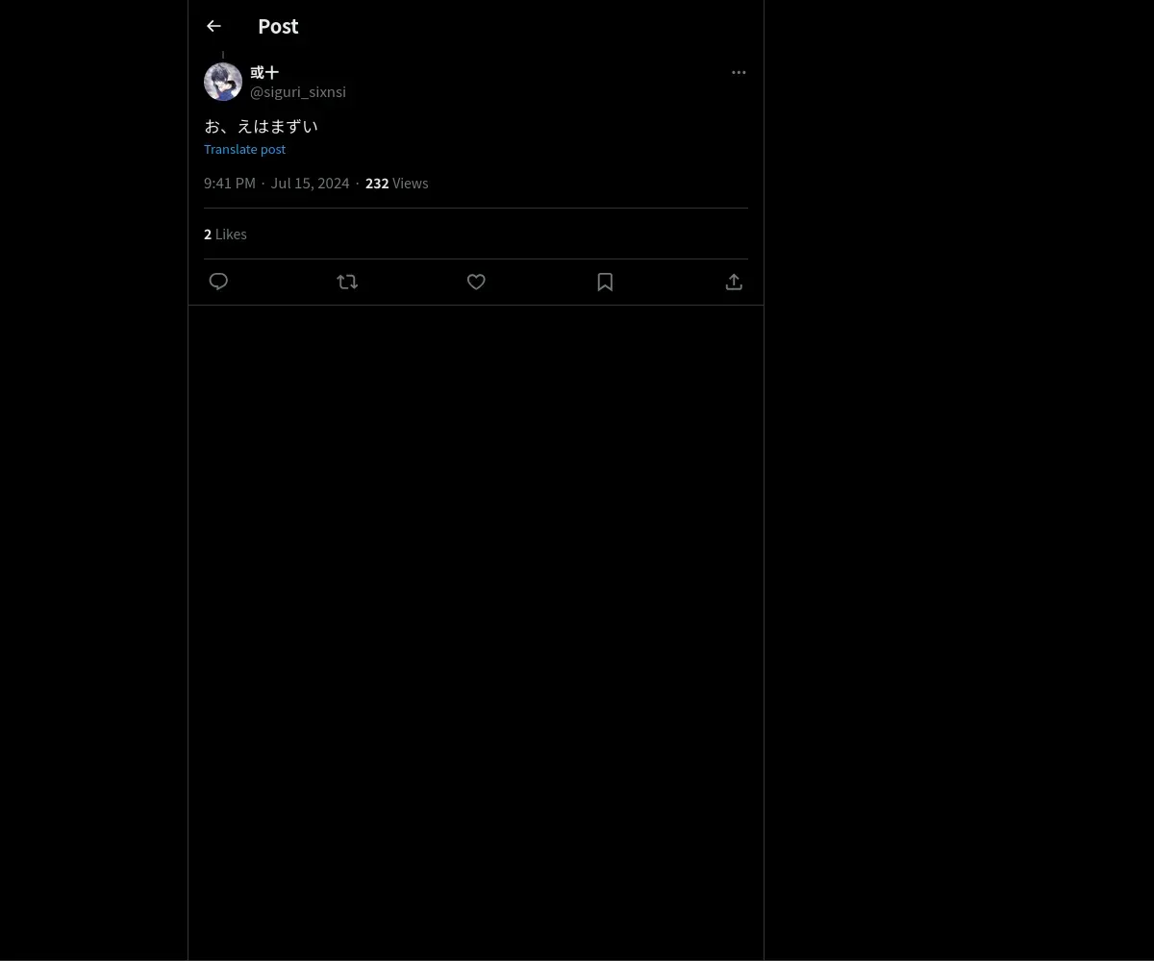Share the post via upload arrow icon
Image resolution: width=1154 pixels, height=961 pixels.
coord(734,282)
